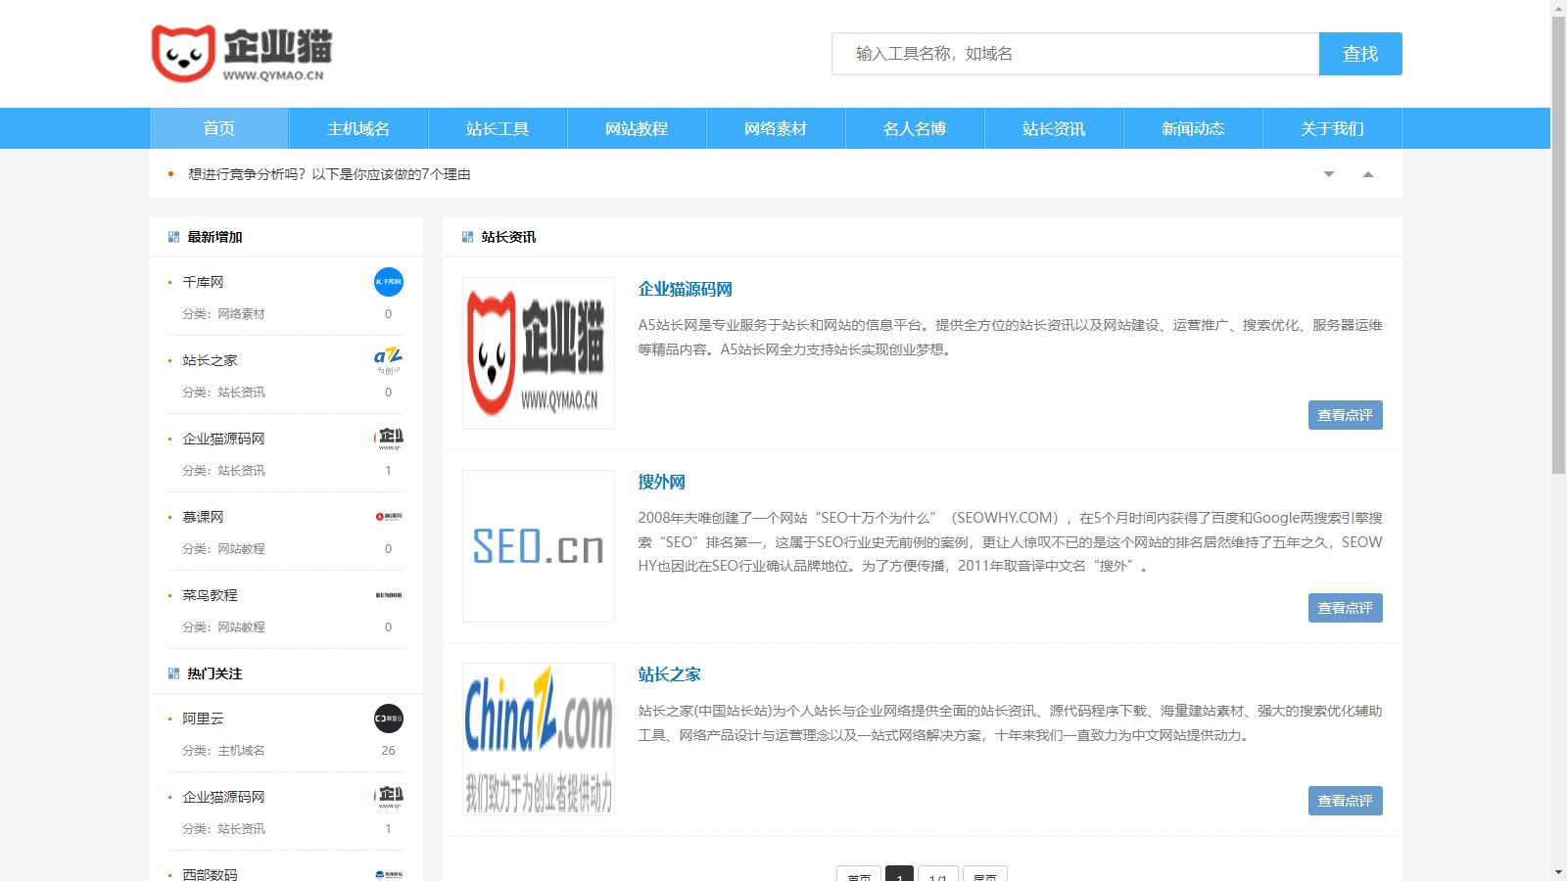Click the scrollbar's top up arrow

[1558, 8]
